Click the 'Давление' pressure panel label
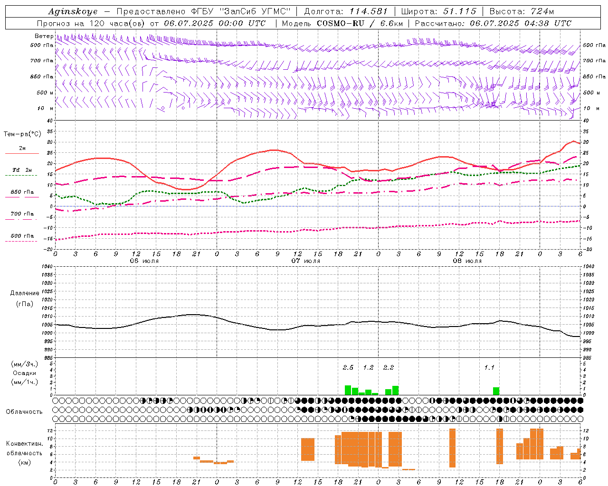Screen dimensions: 608x486 click(x=24, y=293)
